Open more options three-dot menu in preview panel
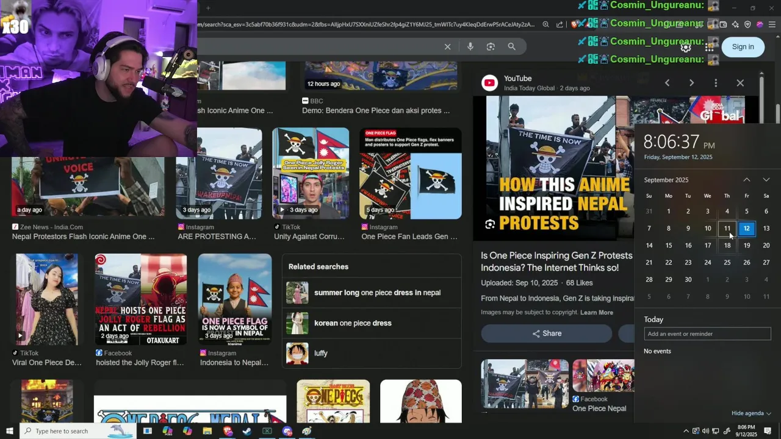The width and height of the screenshot is (781, 439). (716, 83)
